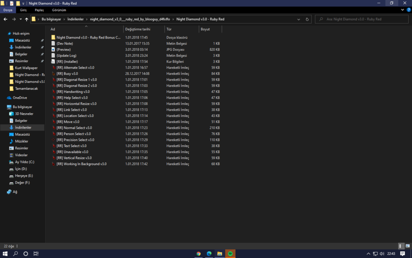Switch to the Giriş tab
The width and height of the screenshot is (412, 258).
tap(23, 10)
